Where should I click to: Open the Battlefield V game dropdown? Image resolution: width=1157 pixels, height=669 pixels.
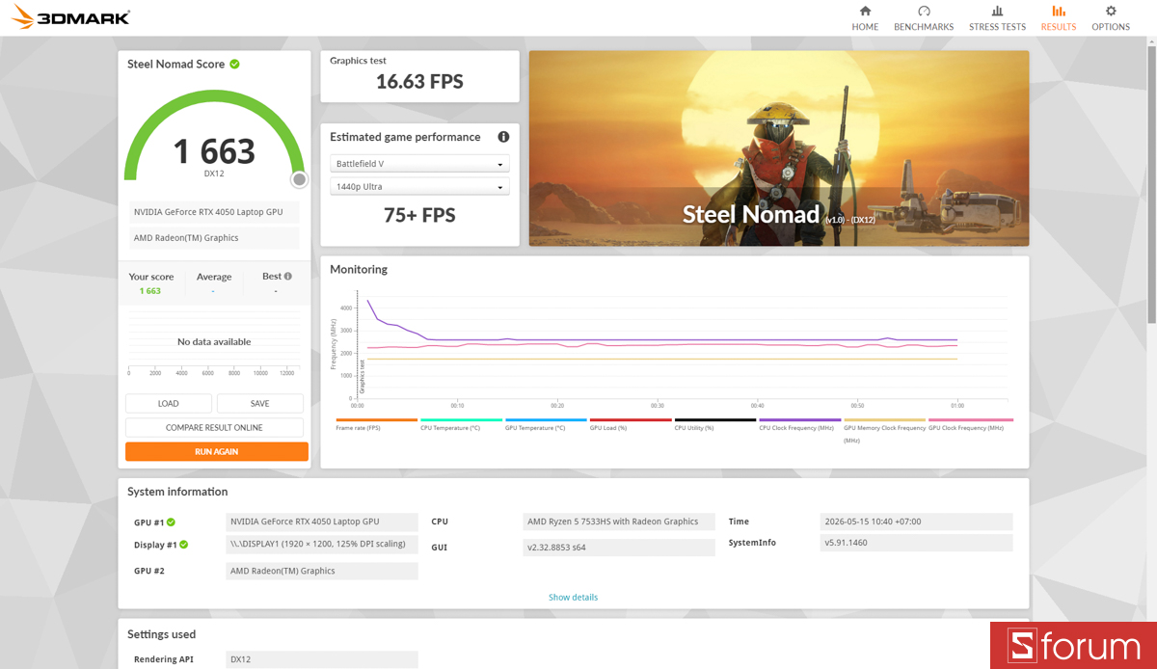pos(419,164)
